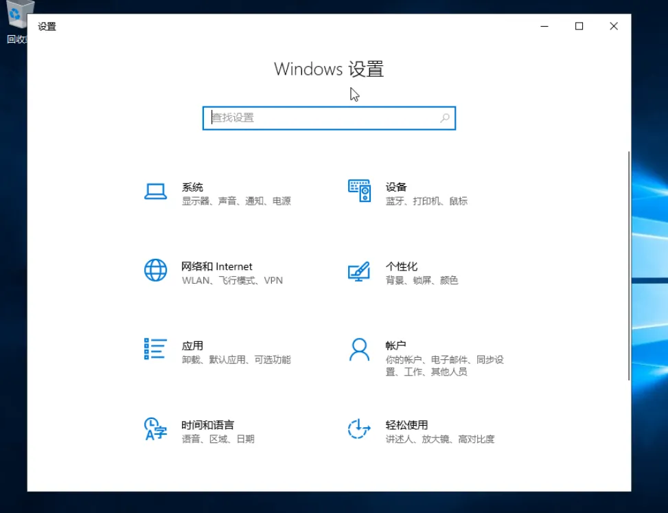Click the globe icon for 网络和 Internet
This screenshot has height=513, width=668.
point(156,270)
